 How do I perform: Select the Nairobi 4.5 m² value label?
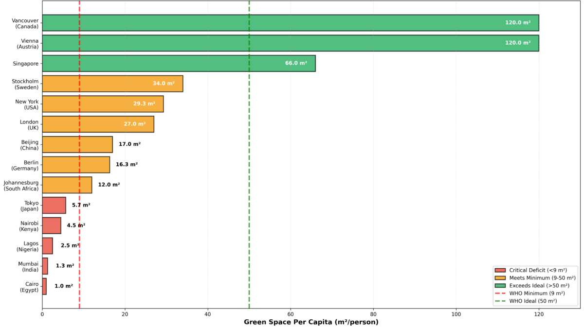tap(76, 225)
